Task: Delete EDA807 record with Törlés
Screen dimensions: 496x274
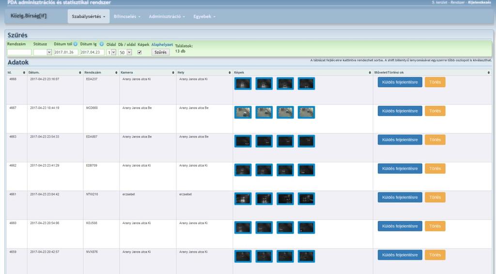Action: tap(435, 140)
